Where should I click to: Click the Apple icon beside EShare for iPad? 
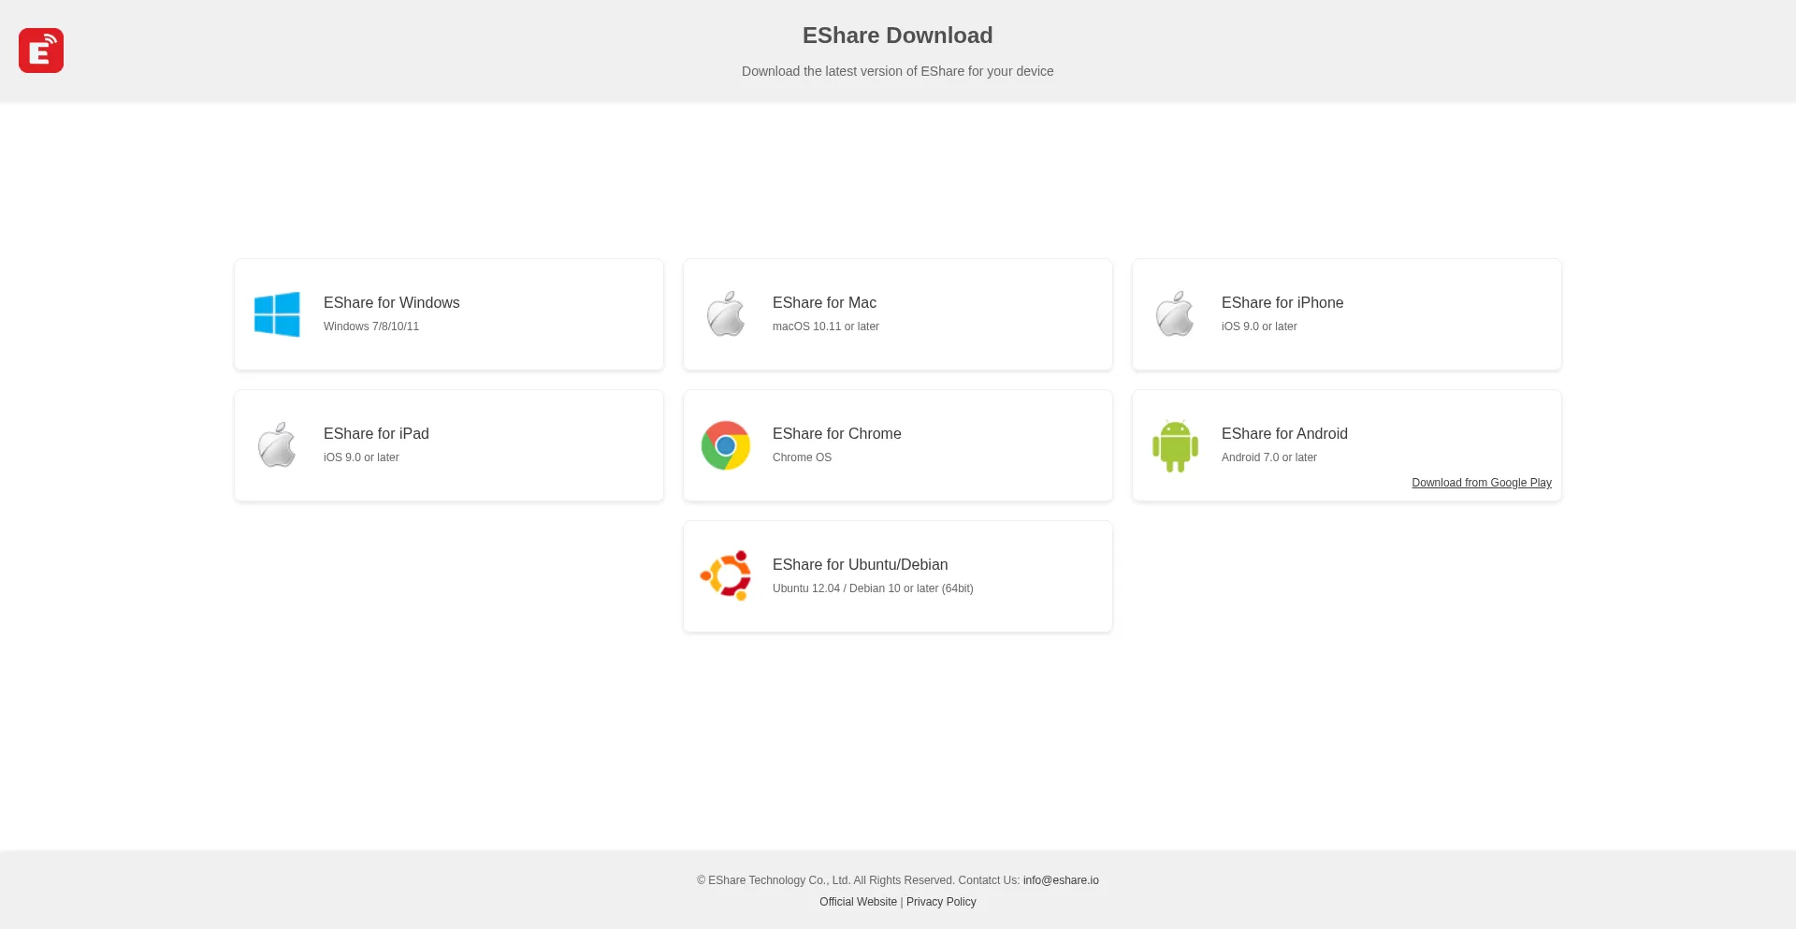[x=277, y=445]
